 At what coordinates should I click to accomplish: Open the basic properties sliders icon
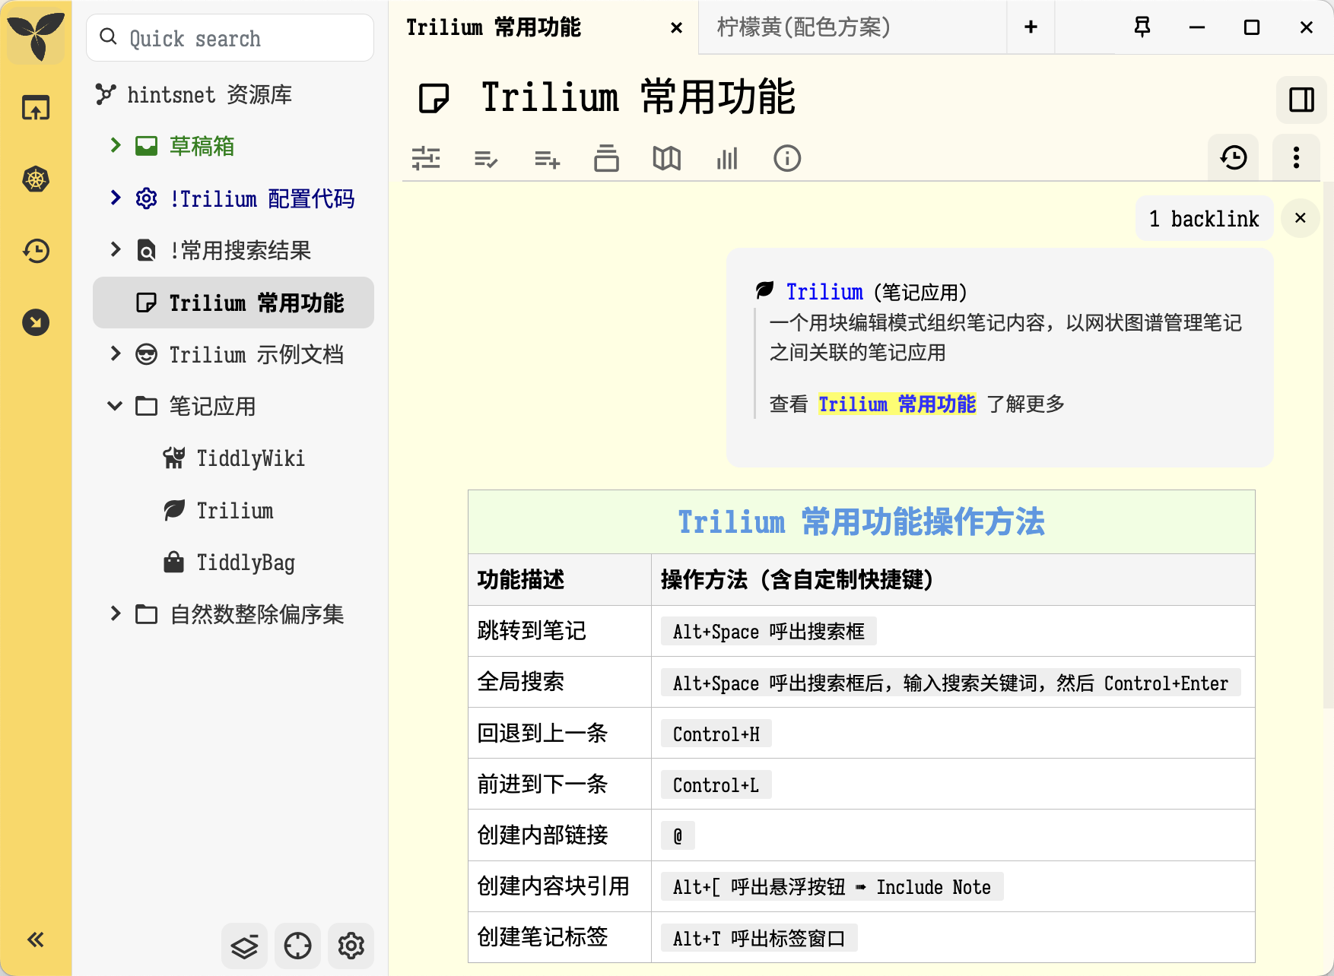click(426, 159)
